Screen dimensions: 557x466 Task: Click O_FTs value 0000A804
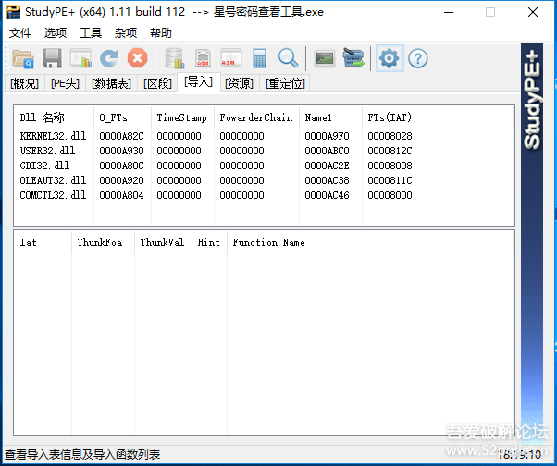coord(121,195)
